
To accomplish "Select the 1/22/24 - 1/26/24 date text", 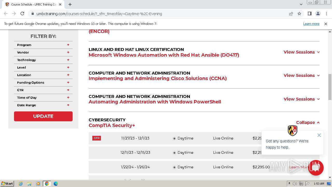I will click(x=135, y=167).
